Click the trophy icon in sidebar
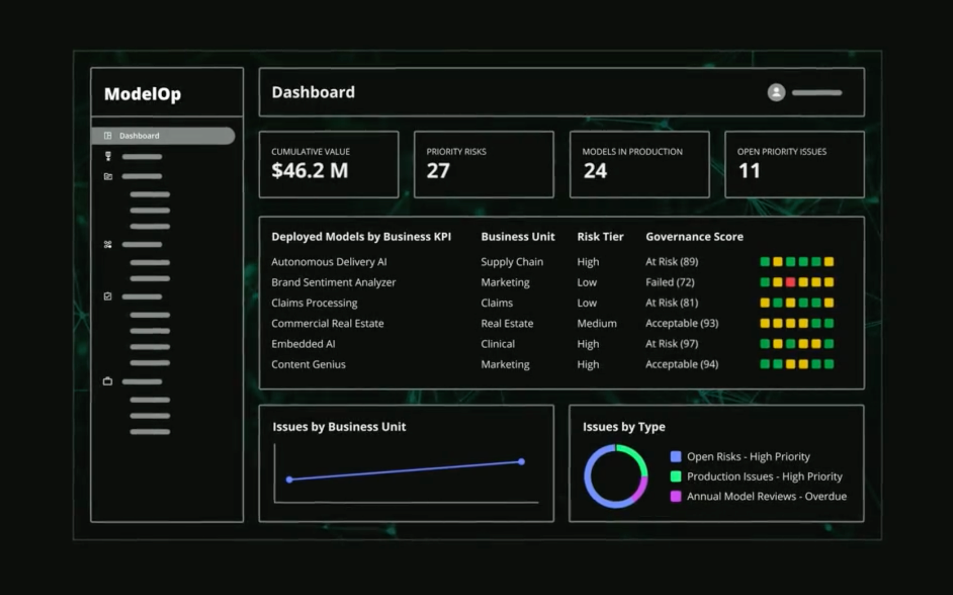 point(108,156)
